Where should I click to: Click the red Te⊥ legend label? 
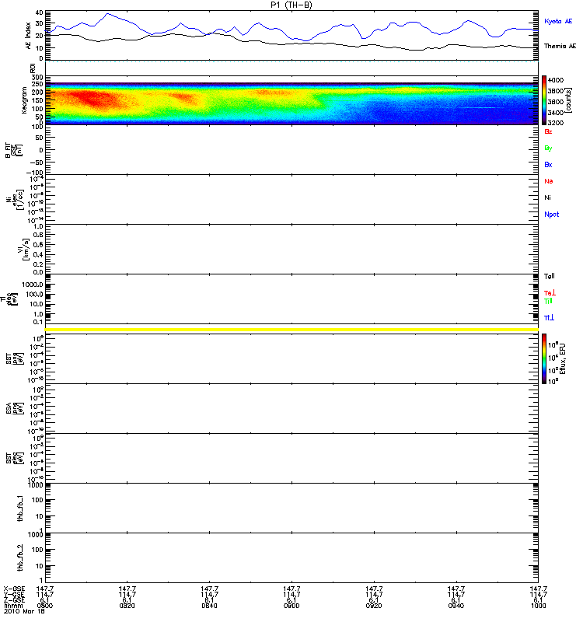point(550,293)
